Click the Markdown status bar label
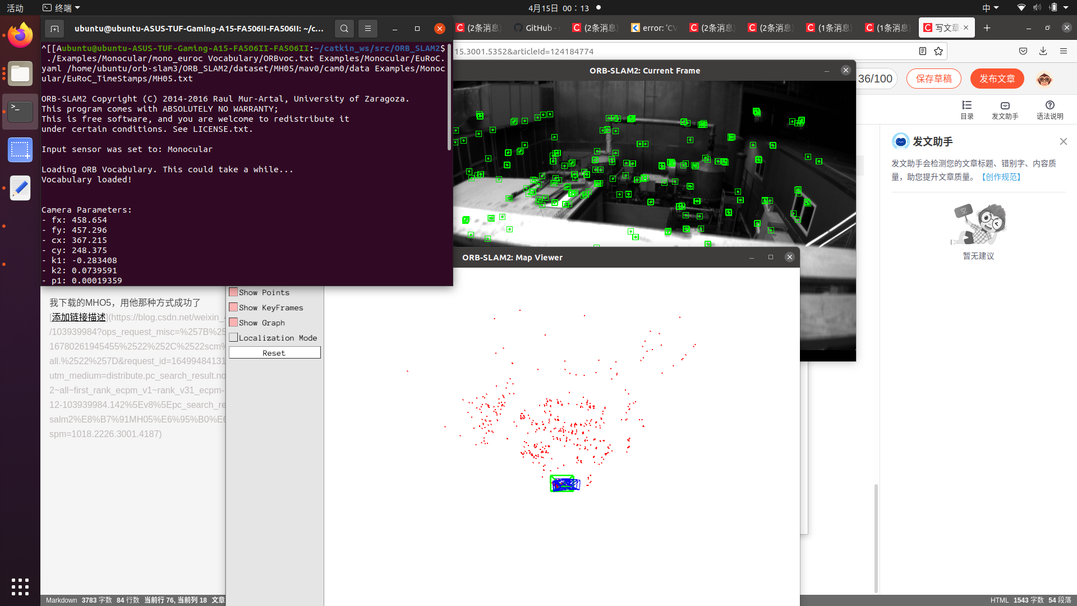The width and height of the screenshot is (1077, 606). pos(61,600)
